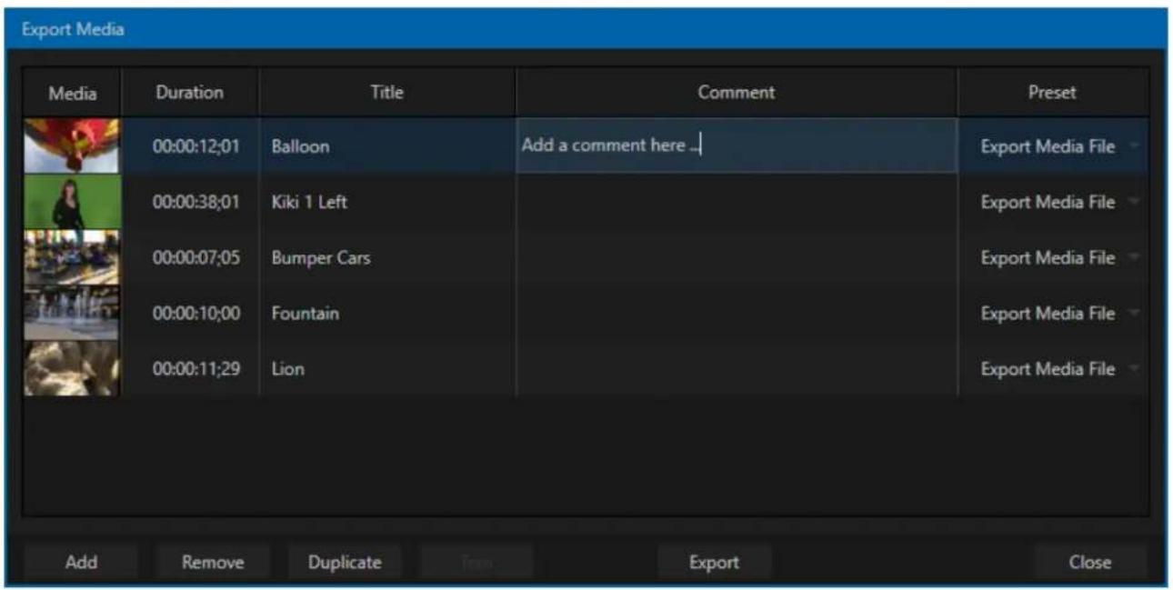Select the Kiki 1 Left title

(x=309, y=202)
